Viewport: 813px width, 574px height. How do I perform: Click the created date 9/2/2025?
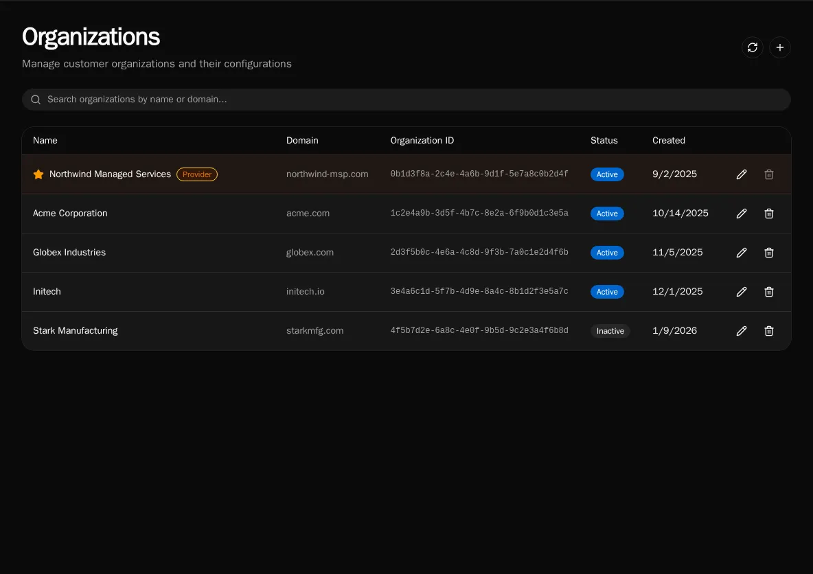click(x=674, y=174)
